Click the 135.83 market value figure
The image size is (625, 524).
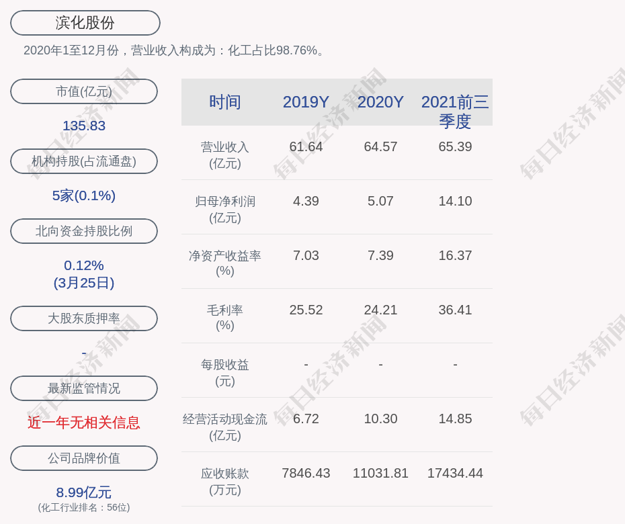point(84,126)
